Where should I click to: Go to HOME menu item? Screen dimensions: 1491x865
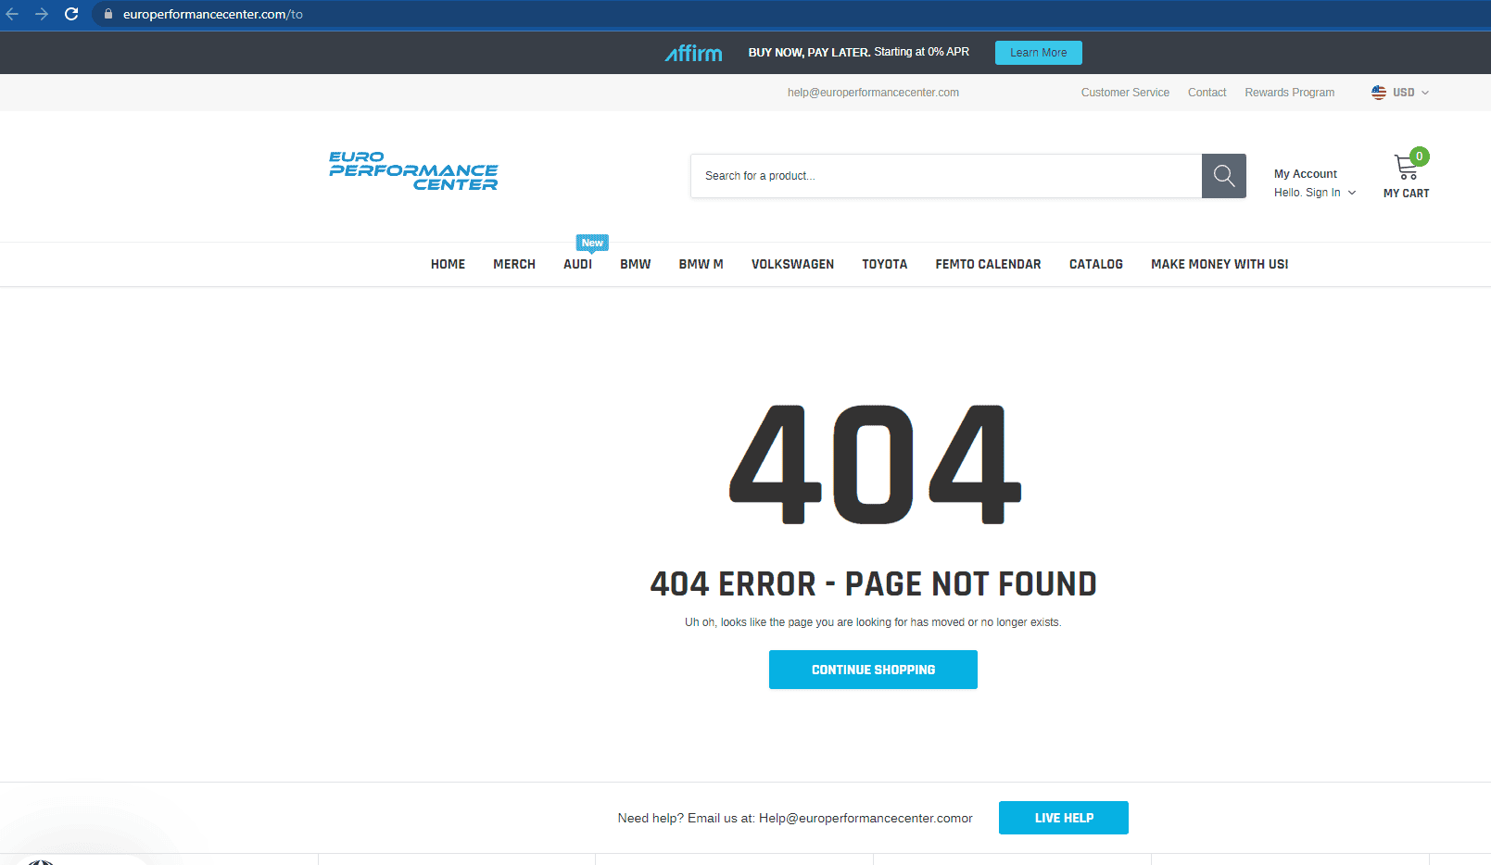(448, 264)
